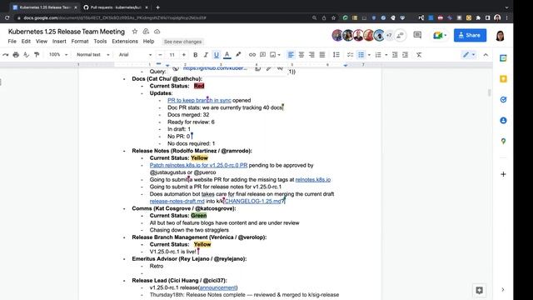Open the Help menu
Screen dimensions: 533x300
pos(148,41)
